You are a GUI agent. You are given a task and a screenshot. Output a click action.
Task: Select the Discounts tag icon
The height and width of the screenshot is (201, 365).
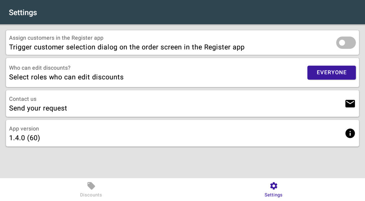click(x=91, y=186)
